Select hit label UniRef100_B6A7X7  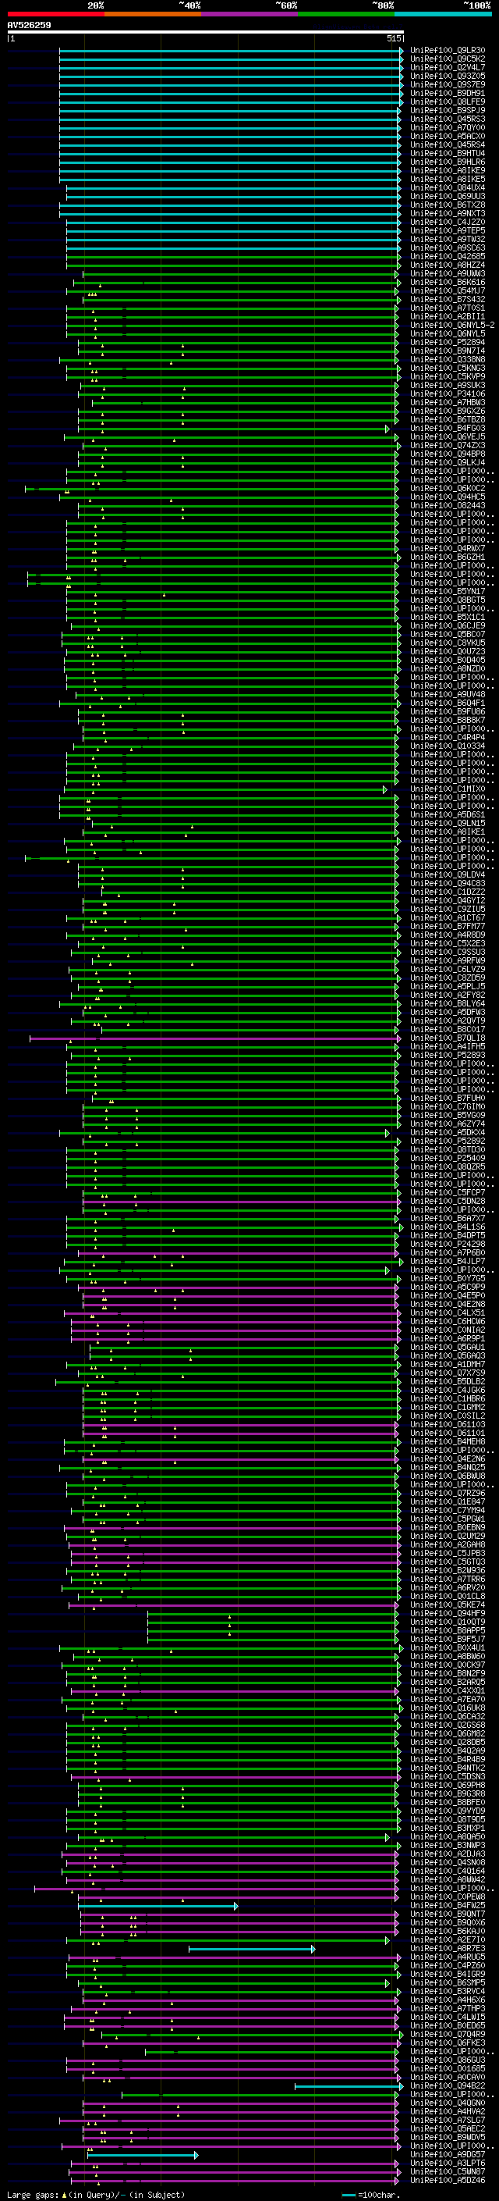(448, 1219)
